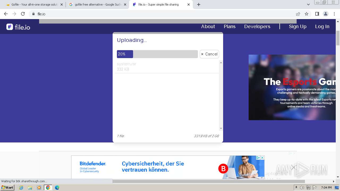Select the system.rar file entry
Screen dimensions: 340x191
[167, 67]
